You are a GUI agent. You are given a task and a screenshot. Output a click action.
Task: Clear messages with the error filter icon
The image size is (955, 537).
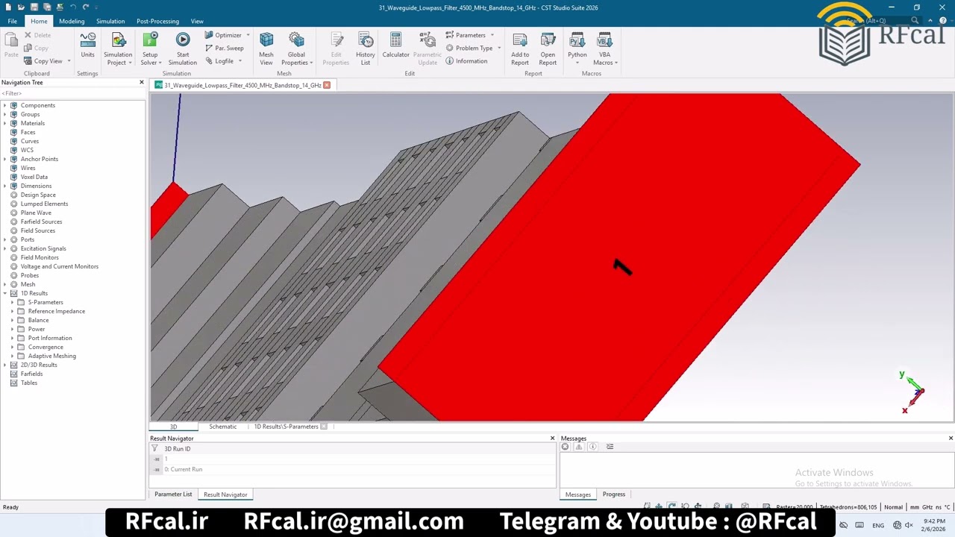[x=565, y=447]
